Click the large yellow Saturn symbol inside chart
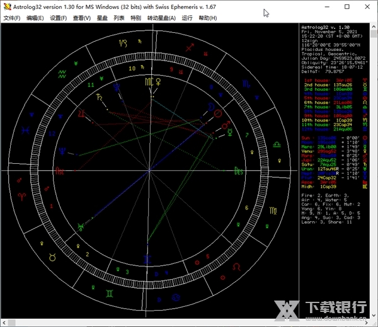 coord(99,97)
